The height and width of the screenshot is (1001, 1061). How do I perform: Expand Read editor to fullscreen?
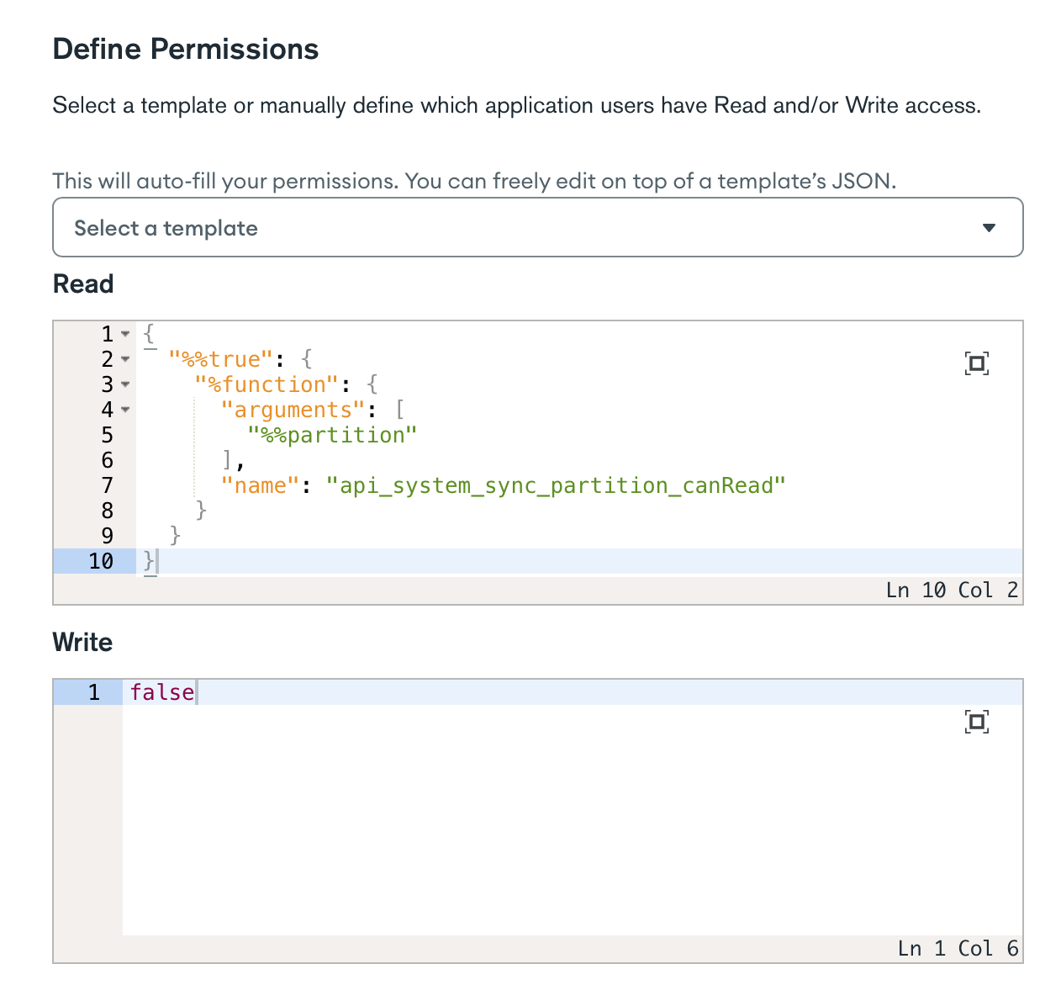point(976,363)
